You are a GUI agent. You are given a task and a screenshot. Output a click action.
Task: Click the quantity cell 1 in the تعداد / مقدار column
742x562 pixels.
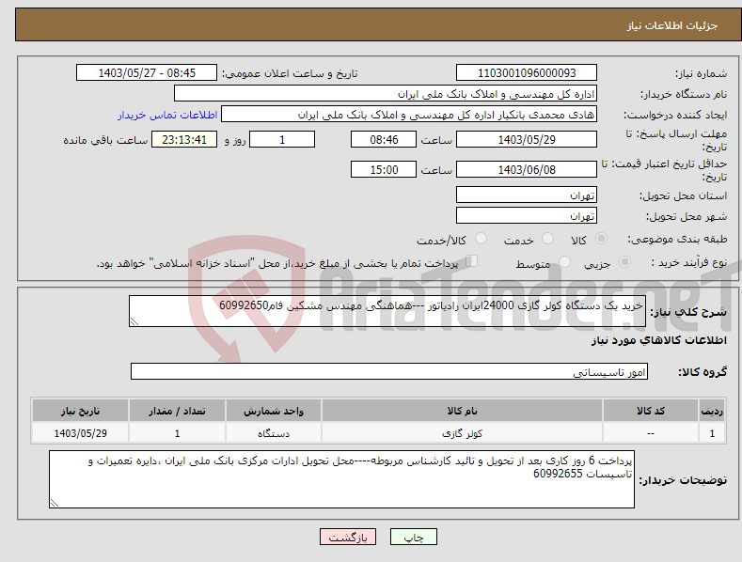click(177, 433)
